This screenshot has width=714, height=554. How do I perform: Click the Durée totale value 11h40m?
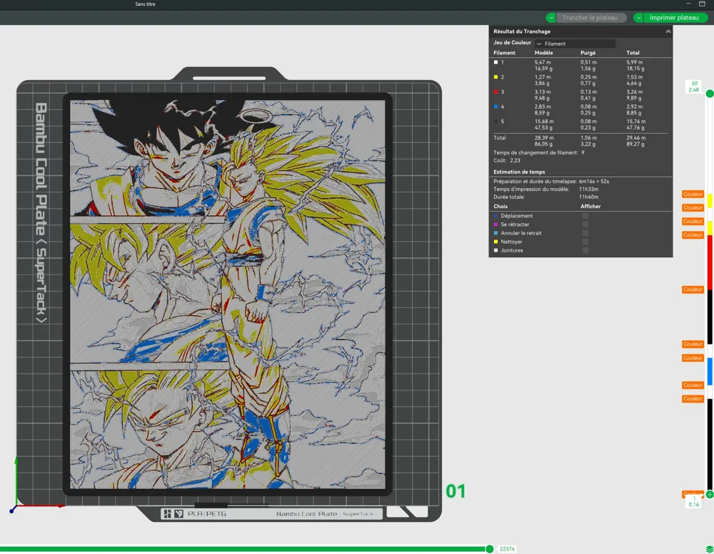[x=588, y=197]
